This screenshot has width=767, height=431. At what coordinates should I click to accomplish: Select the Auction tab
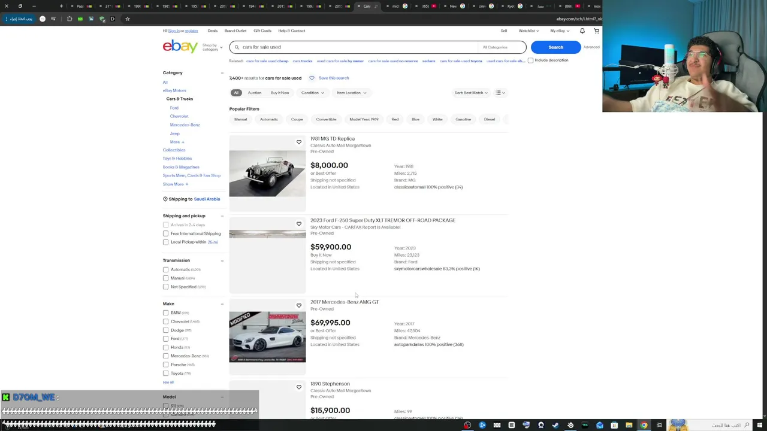(x=255, y=93)
